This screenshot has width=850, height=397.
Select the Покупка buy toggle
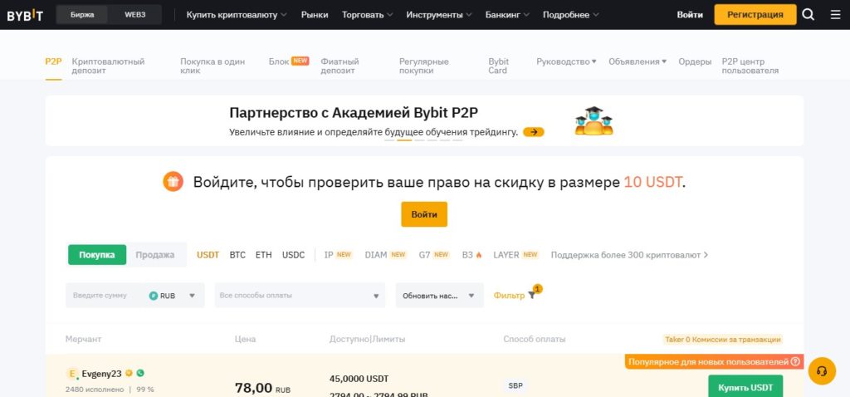click(97, 255)
